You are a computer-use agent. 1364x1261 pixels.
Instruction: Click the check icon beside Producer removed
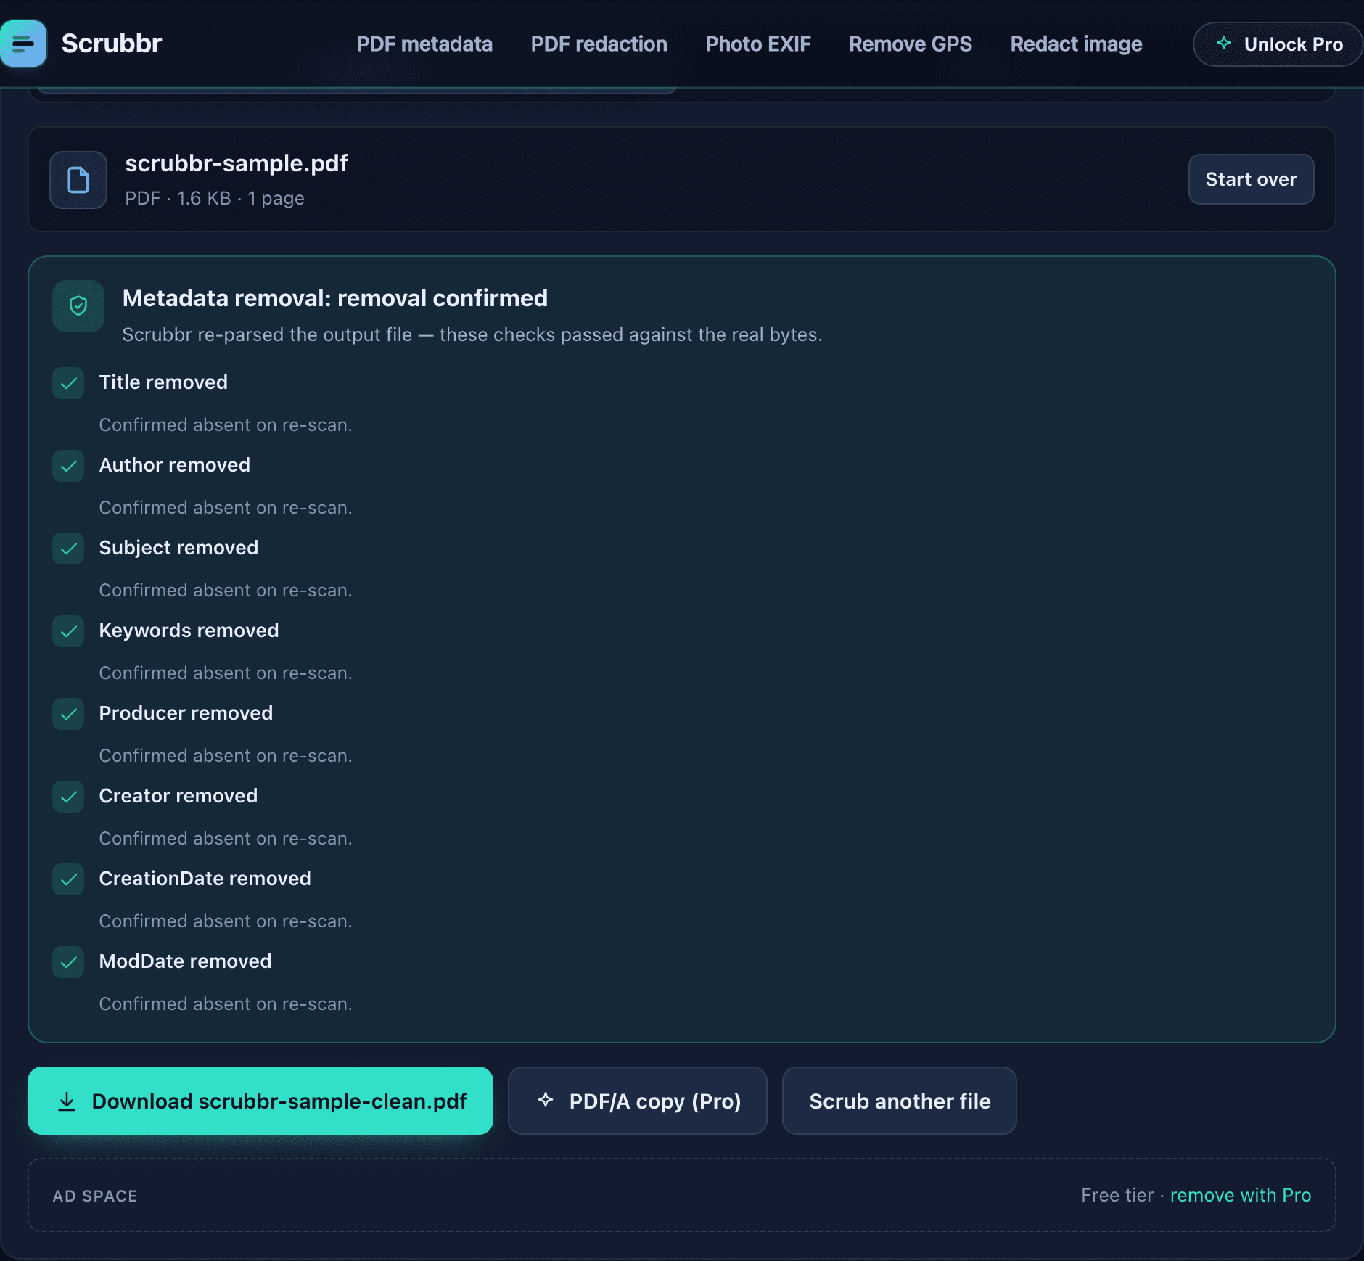tap(68, 714)
